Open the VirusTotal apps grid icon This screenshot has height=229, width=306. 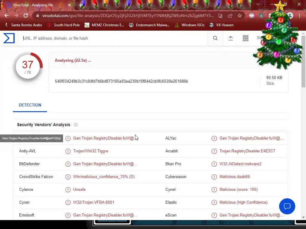coord(246,38)
